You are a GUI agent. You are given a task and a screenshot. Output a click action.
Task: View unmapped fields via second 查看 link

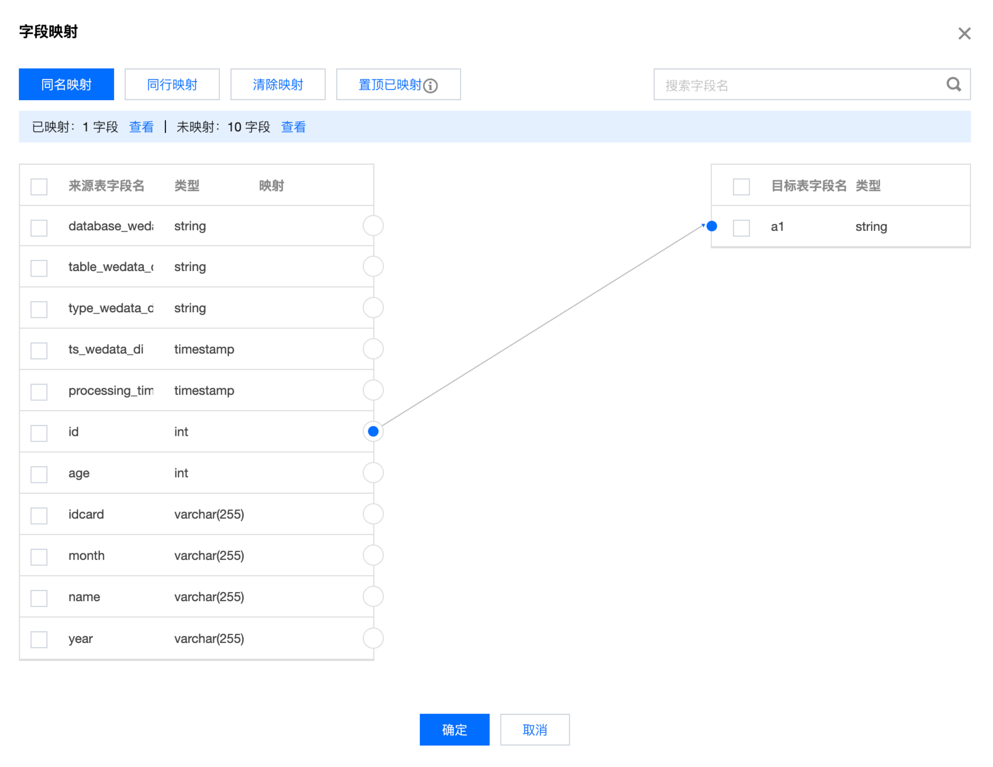293,127
